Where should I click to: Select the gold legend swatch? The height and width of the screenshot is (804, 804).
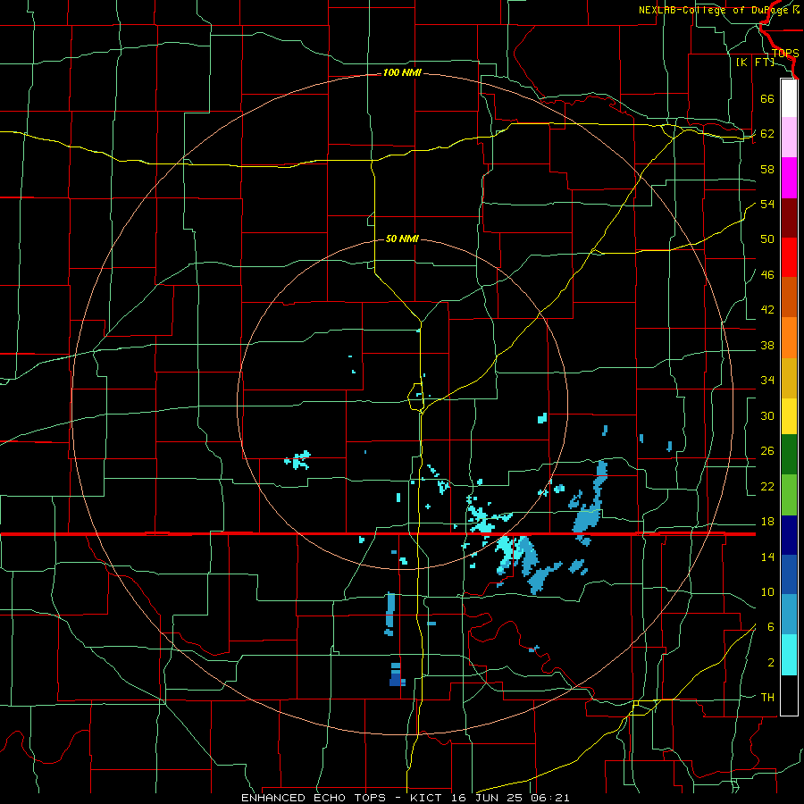pyautogui.click(x=789, y=377)
